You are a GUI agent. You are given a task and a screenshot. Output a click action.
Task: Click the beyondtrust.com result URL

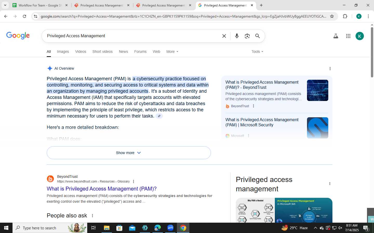93,181
